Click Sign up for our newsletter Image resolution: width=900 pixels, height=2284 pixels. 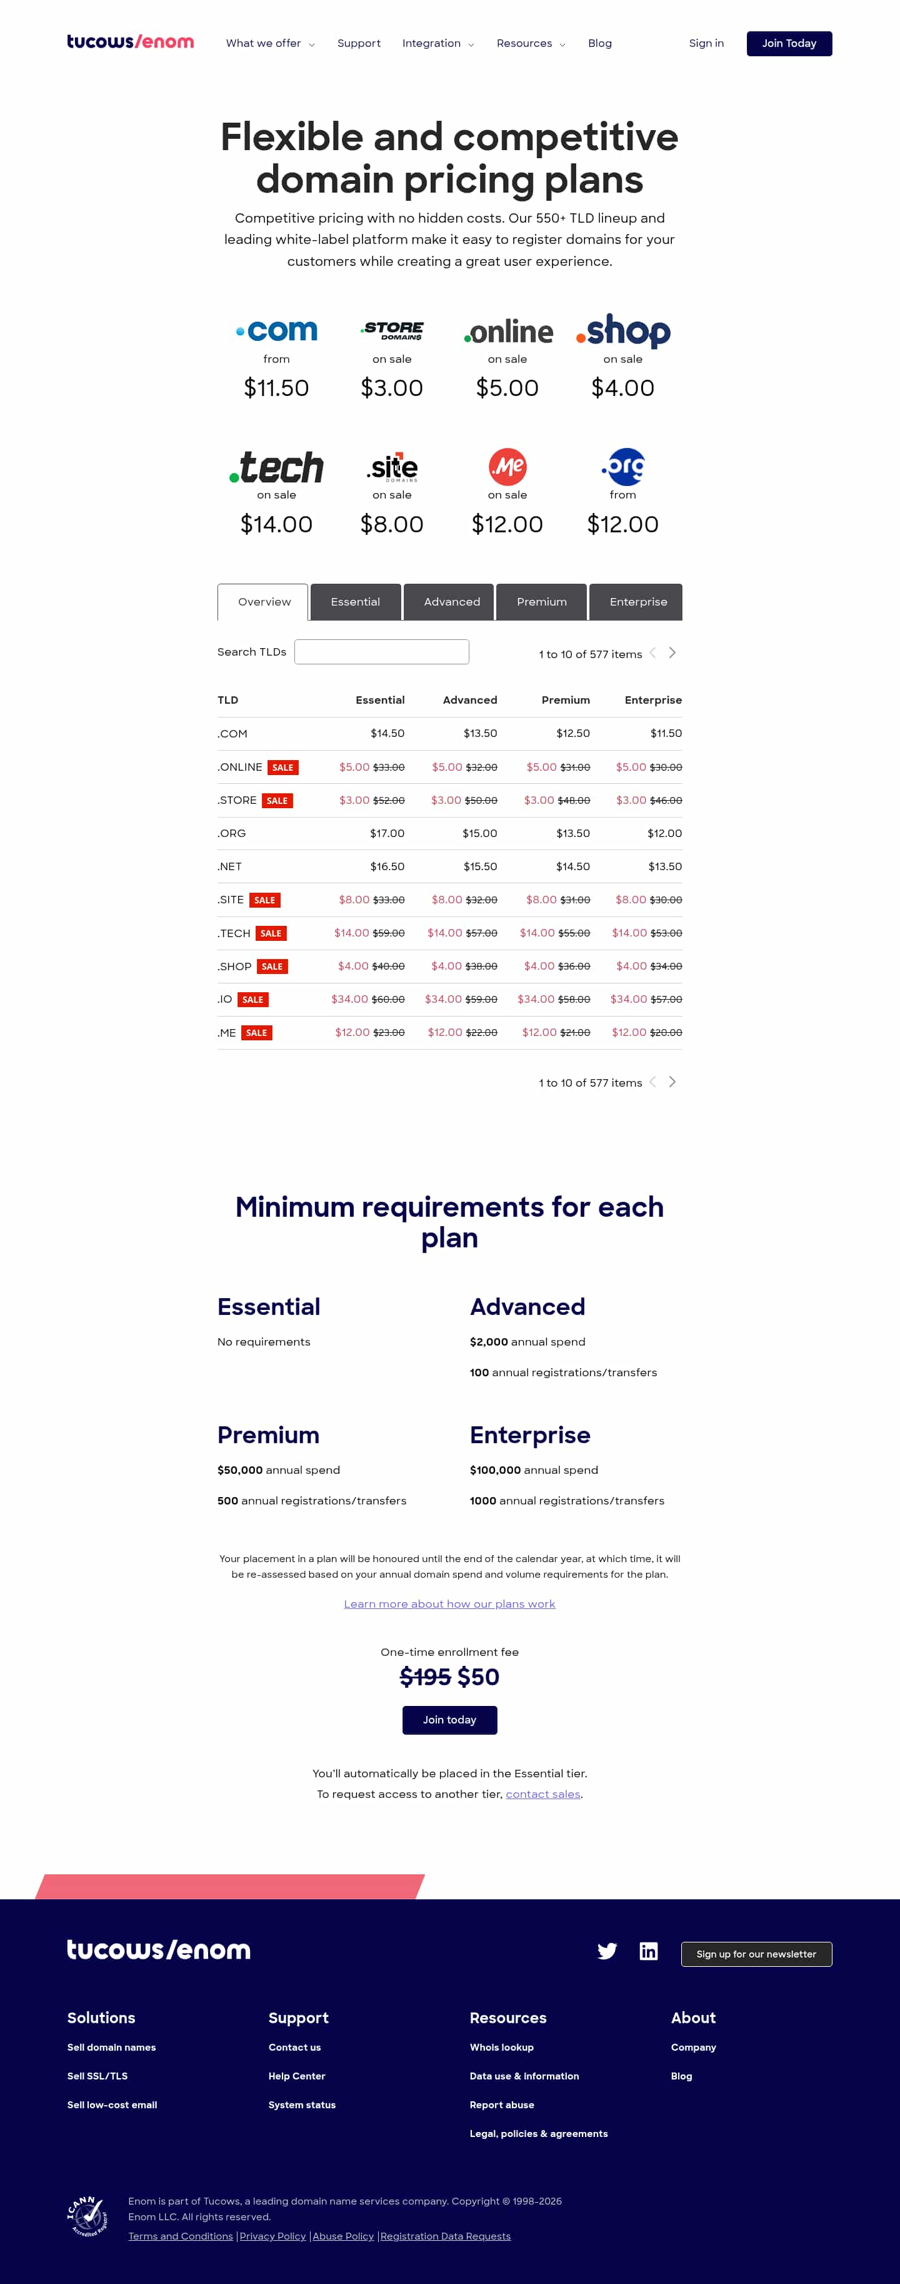point(756,1954)
